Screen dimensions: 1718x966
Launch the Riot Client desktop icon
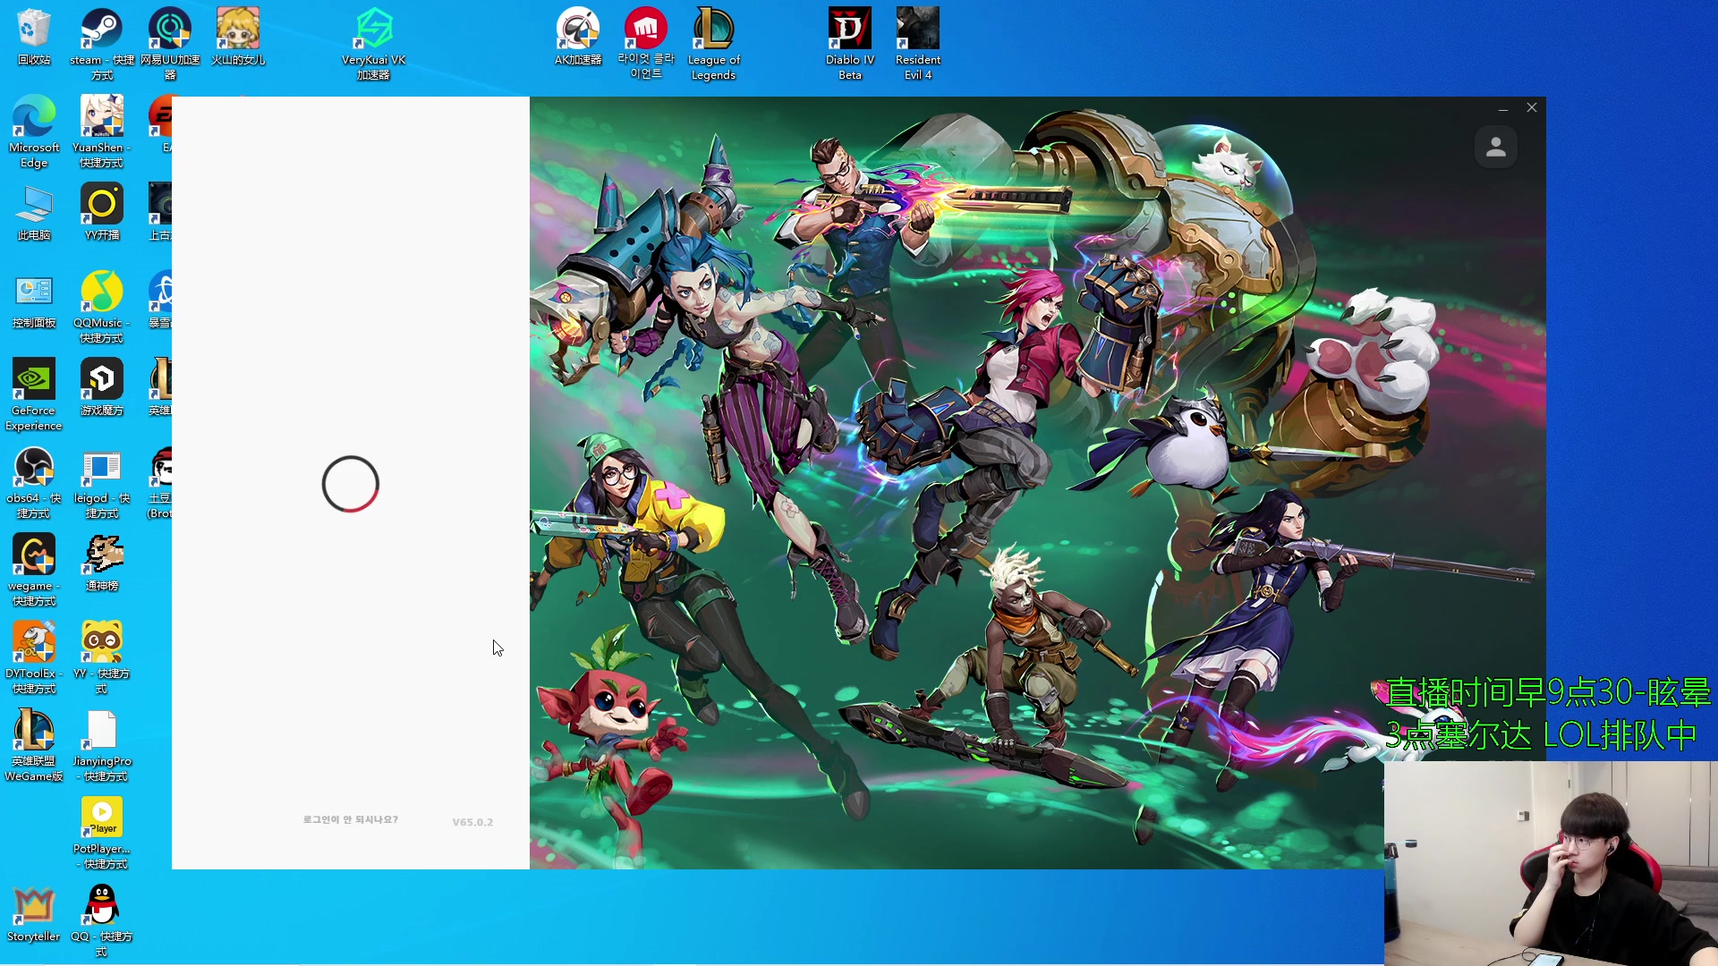(646, 44)
